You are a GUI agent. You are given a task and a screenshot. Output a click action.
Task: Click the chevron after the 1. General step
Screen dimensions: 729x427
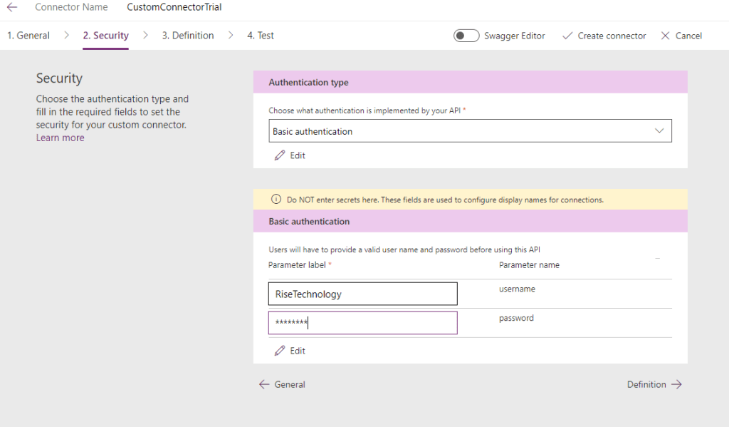[x=66, y=35]
